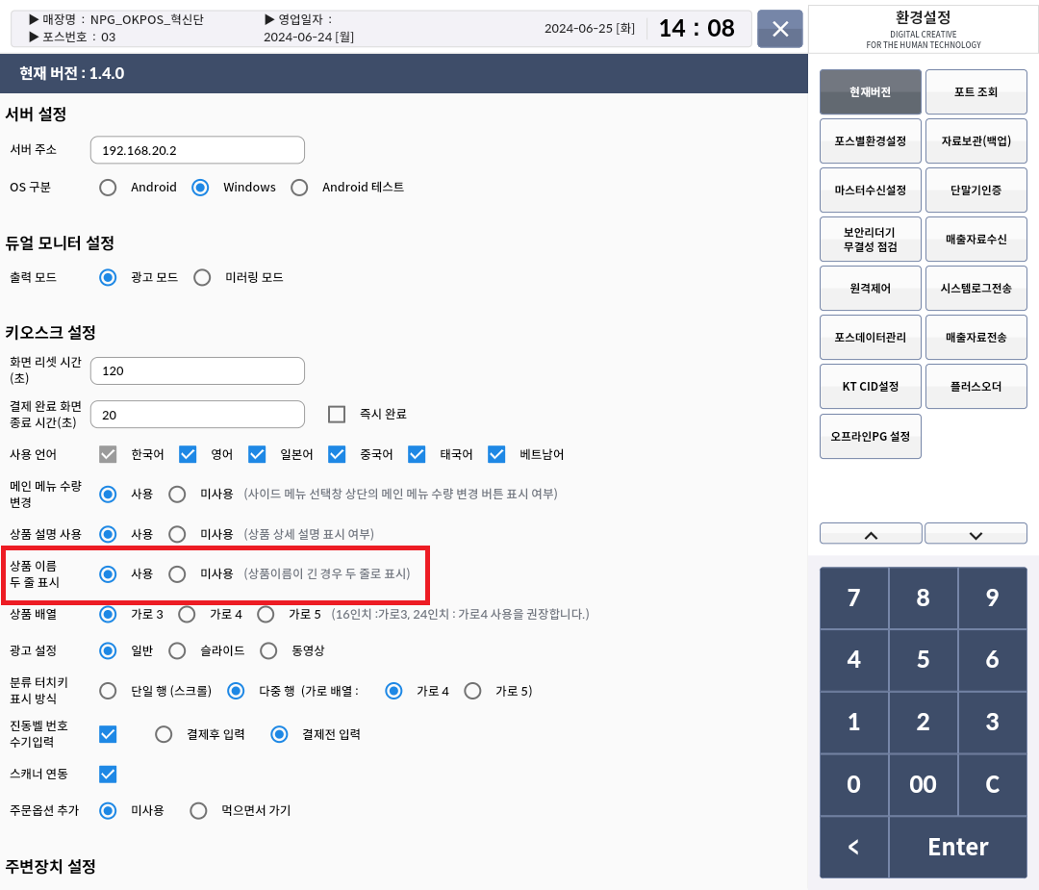Enable the 즉시 완료 checkbox

pos(337,414)
